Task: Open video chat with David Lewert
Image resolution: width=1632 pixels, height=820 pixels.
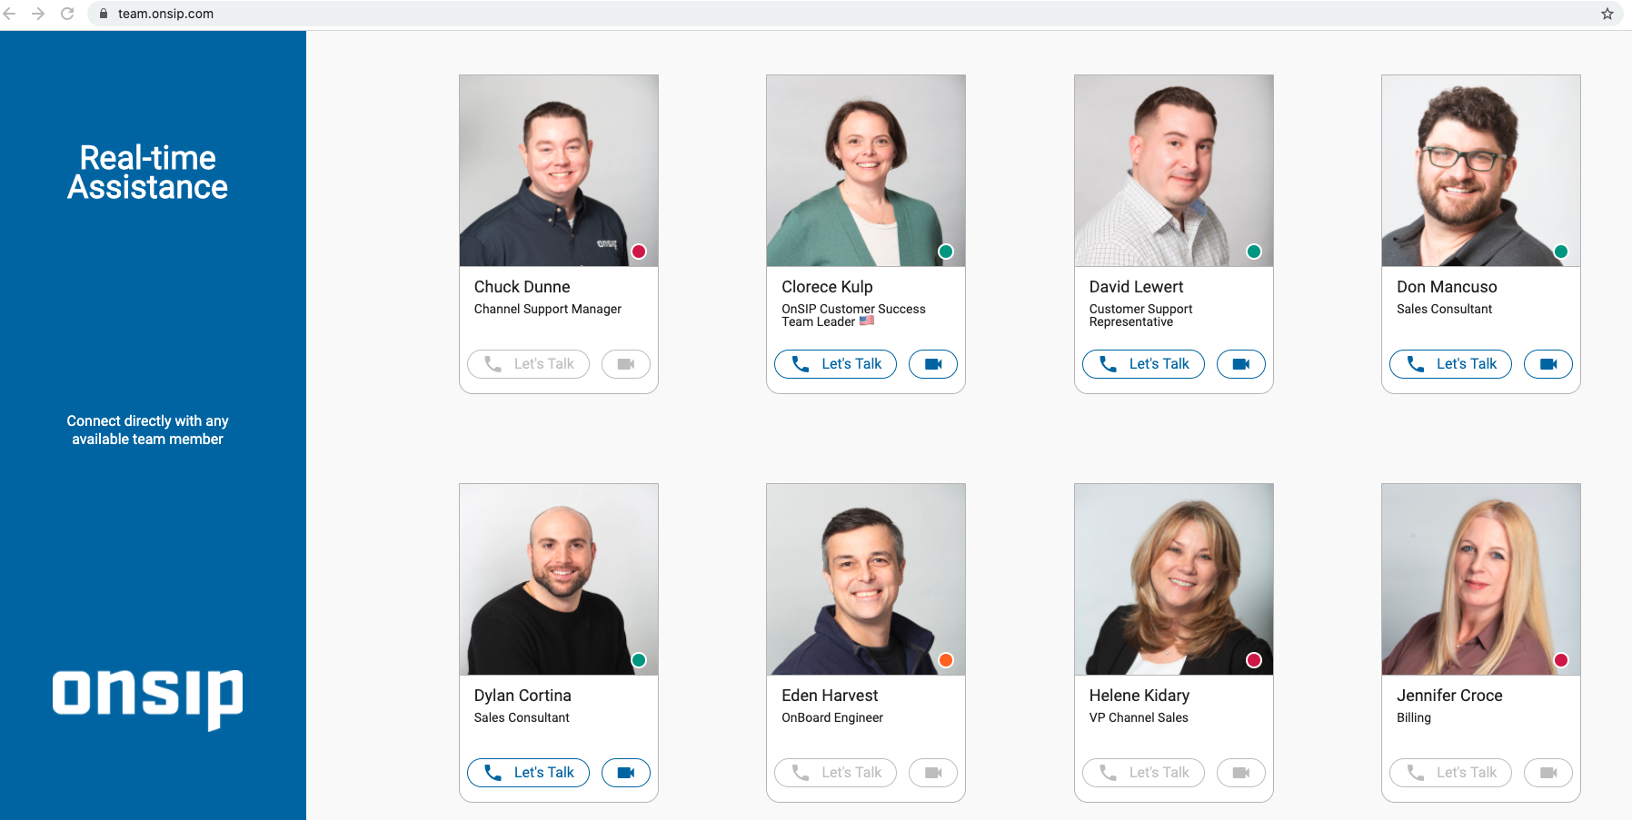Action: point(1240,364)
